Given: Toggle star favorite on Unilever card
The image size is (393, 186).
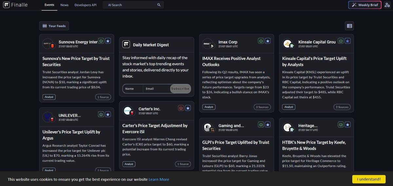Looking at the screenshot, I should pos(108,115).
